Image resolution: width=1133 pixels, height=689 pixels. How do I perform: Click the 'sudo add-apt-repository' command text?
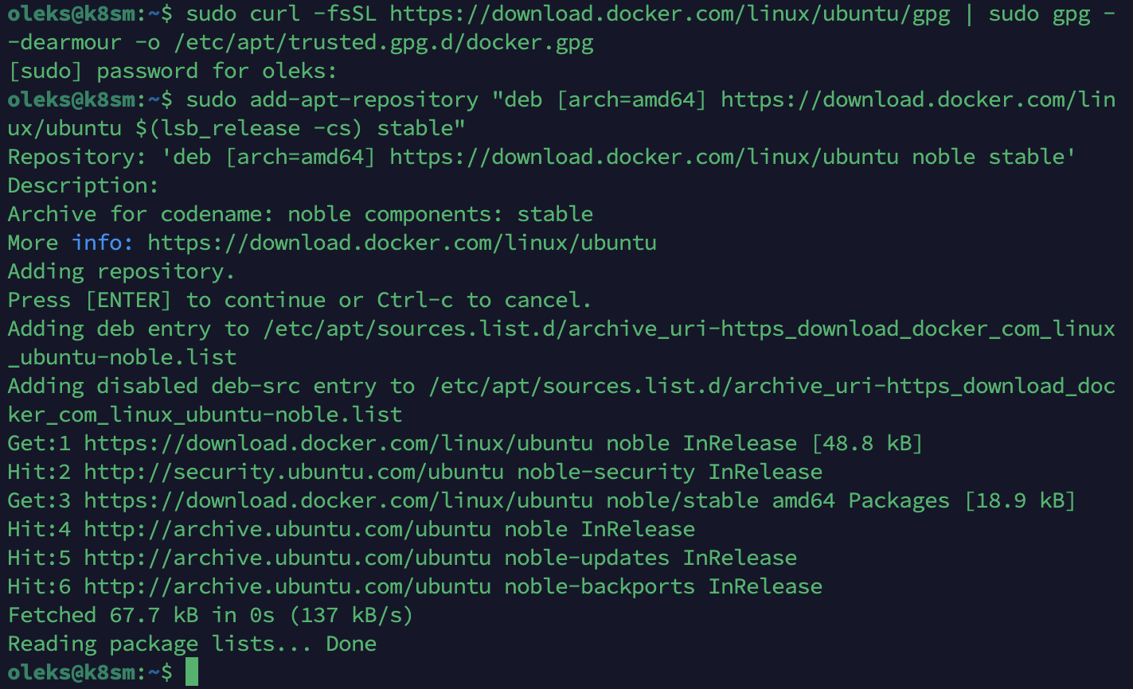(x=332, y=99)
